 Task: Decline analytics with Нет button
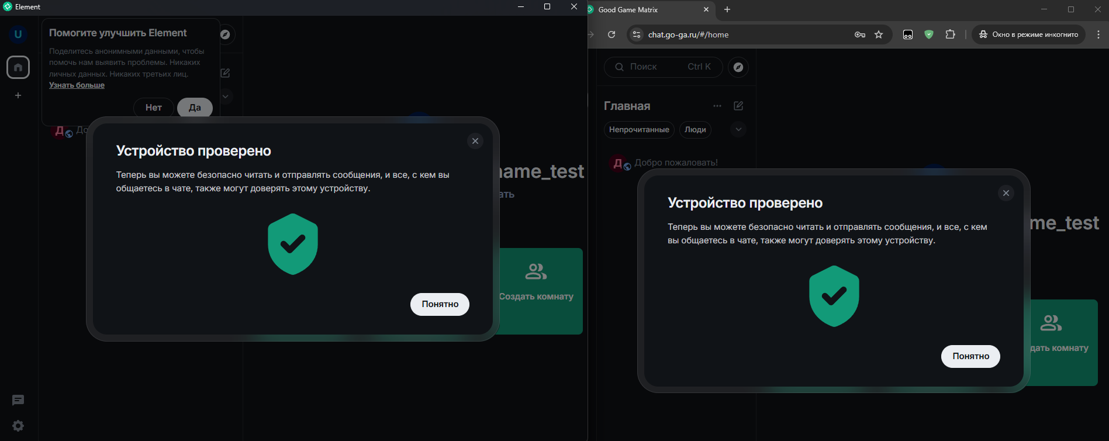click(x=154, y=108)
